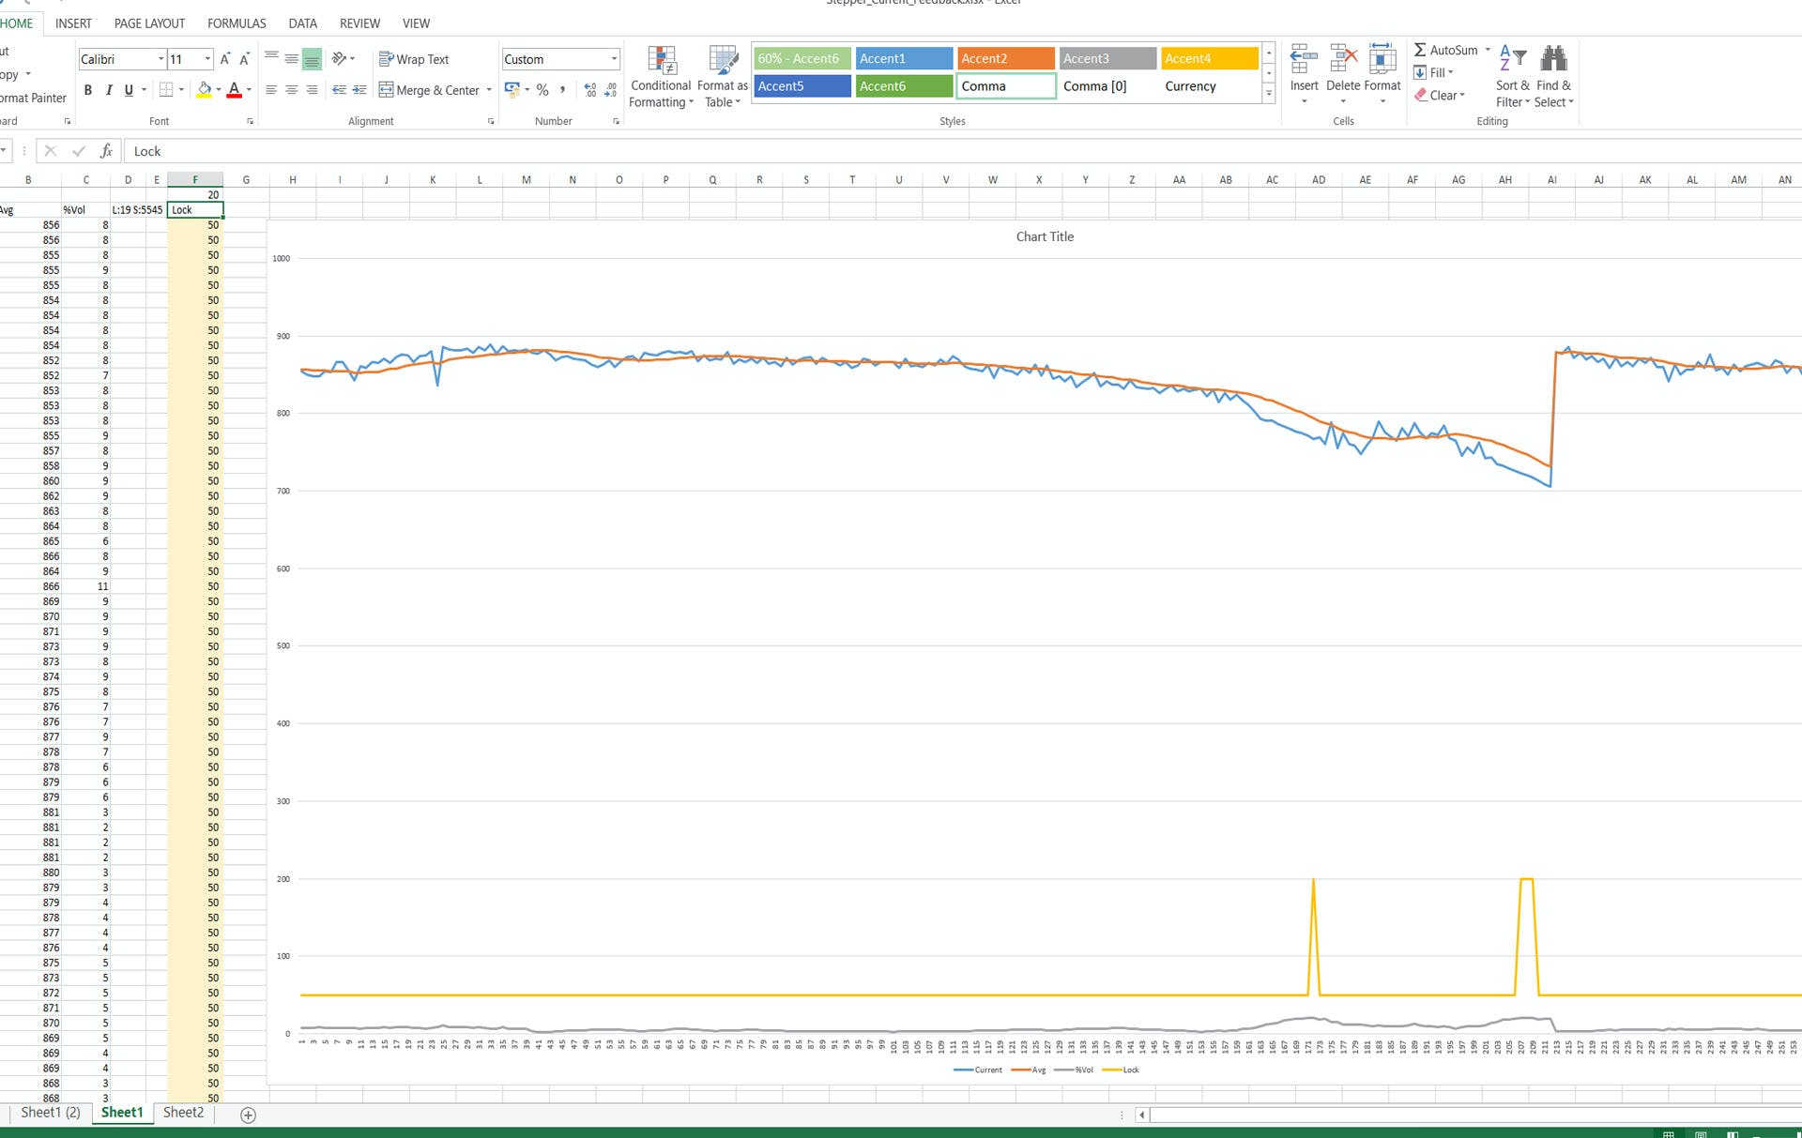Open the font size dropdown

point(207,59)
